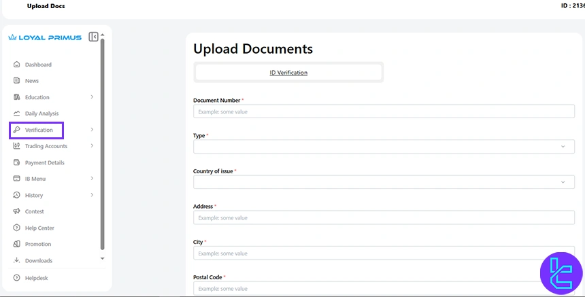585x297 pixels.
Task: Click the sidebar vertical scrollbar
Action: pos(102,143)
